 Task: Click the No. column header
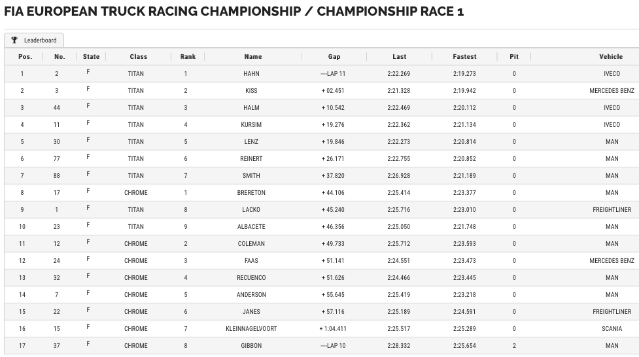60,57
